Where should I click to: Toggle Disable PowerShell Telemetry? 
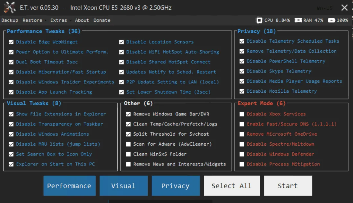(x=242, y=61)
